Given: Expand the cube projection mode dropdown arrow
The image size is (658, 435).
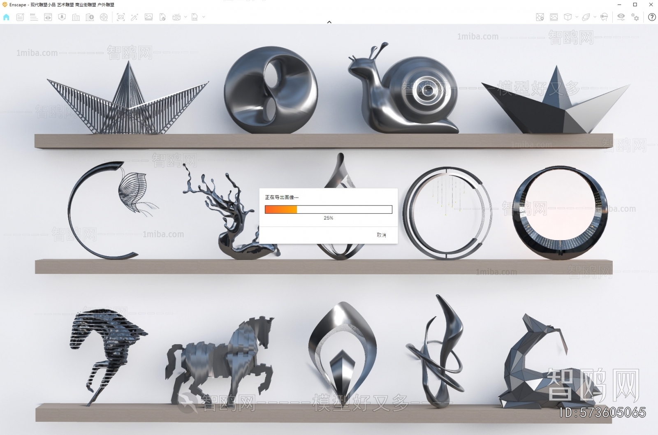Looking at the screenshot, I should 577,17.
